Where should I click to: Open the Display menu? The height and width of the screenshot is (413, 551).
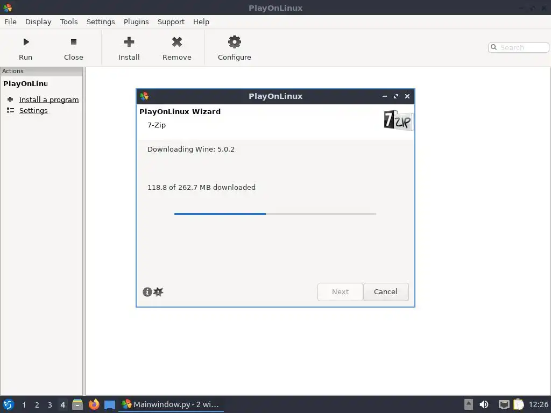pyautogui.click(x=38, y=22)
